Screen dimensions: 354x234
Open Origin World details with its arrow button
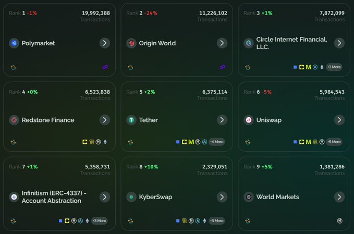[222, 43]
